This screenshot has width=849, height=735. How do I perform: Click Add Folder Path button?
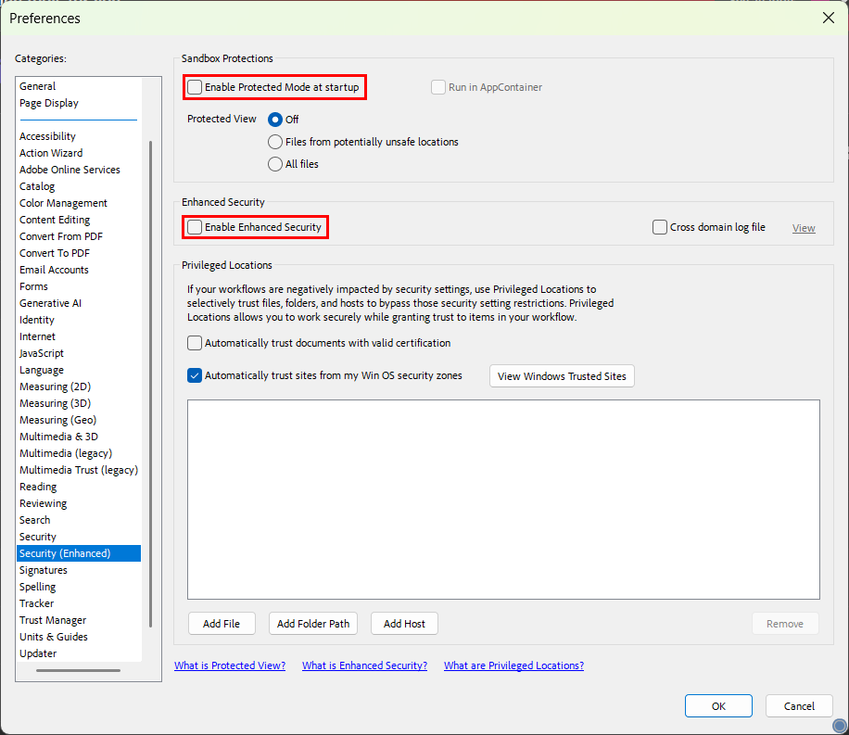point(313,624)
